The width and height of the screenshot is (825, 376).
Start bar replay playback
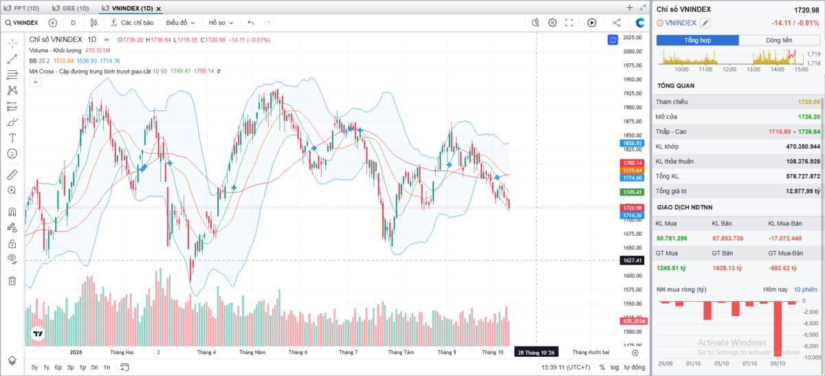[592, 23]
